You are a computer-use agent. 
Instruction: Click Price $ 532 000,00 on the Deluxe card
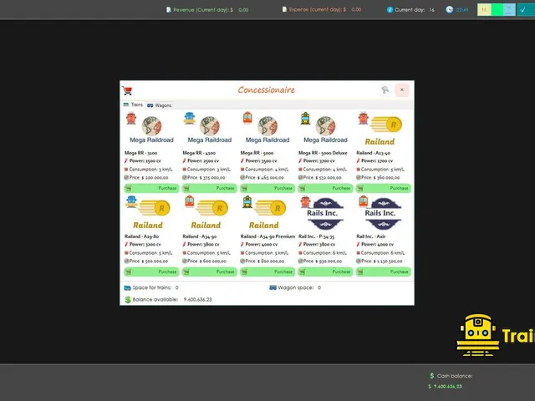pyautogui.click(x=322, y=177)
